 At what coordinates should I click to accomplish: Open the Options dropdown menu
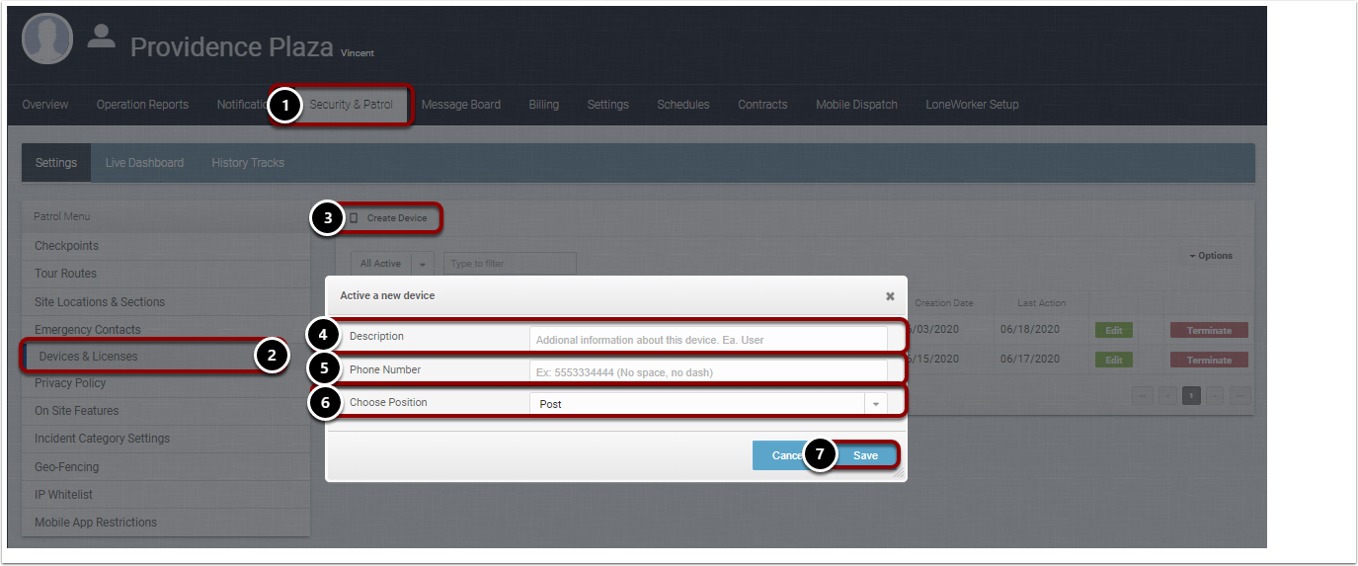coord(1210,256)
